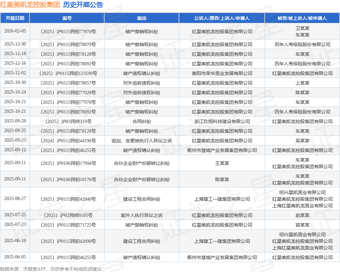340x272 pixels.
Task: Select date cell 2025-12-18
Action: tap(15, 53)
